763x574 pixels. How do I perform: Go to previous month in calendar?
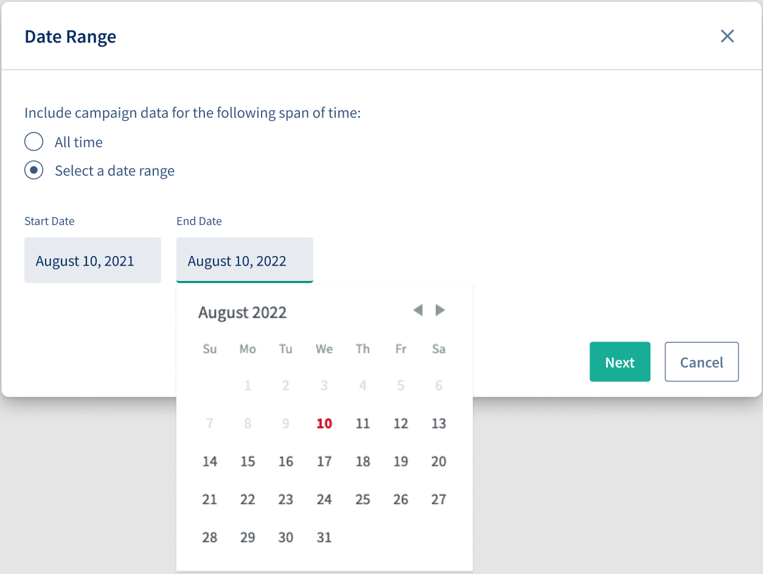click(417, 311)
